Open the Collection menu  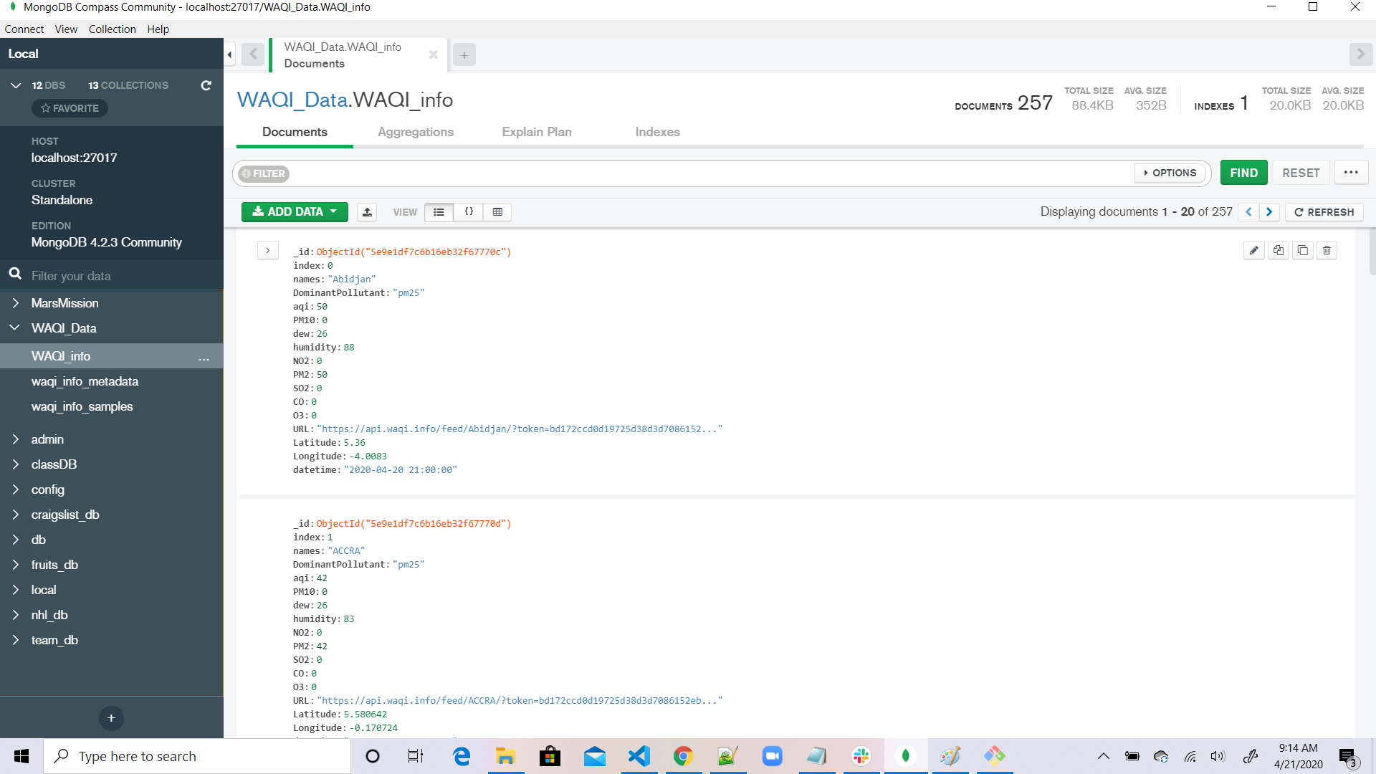coord(113,29)
